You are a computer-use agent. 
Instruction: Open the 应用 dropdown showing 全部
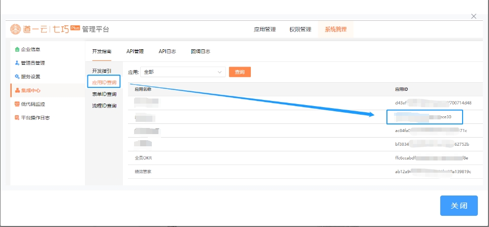tap(183, 72)
